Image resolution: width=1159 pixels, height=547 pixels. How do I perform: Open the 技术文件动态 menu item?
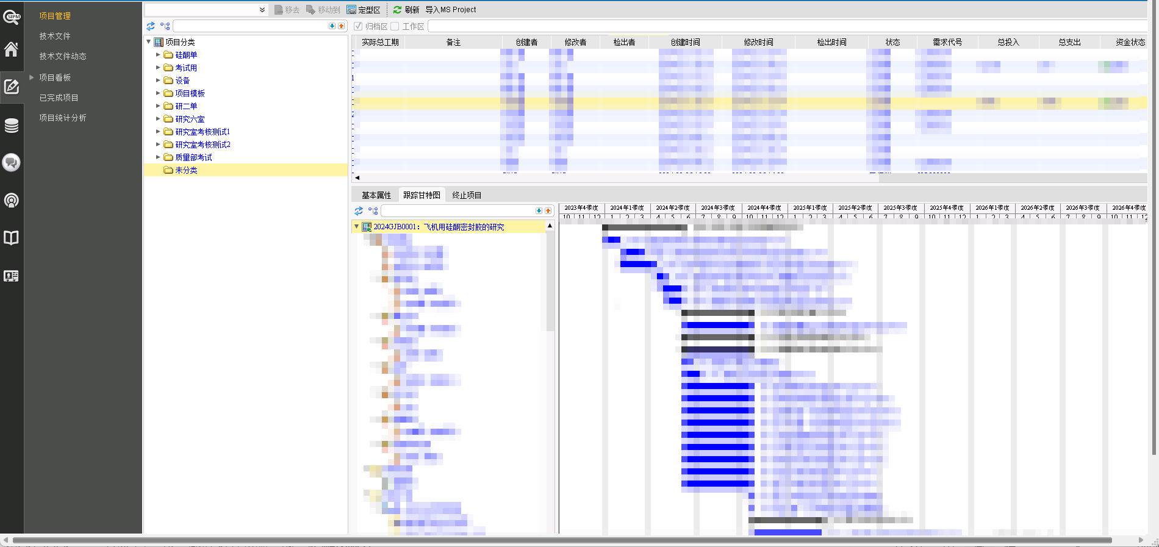[x=63, y=57]
